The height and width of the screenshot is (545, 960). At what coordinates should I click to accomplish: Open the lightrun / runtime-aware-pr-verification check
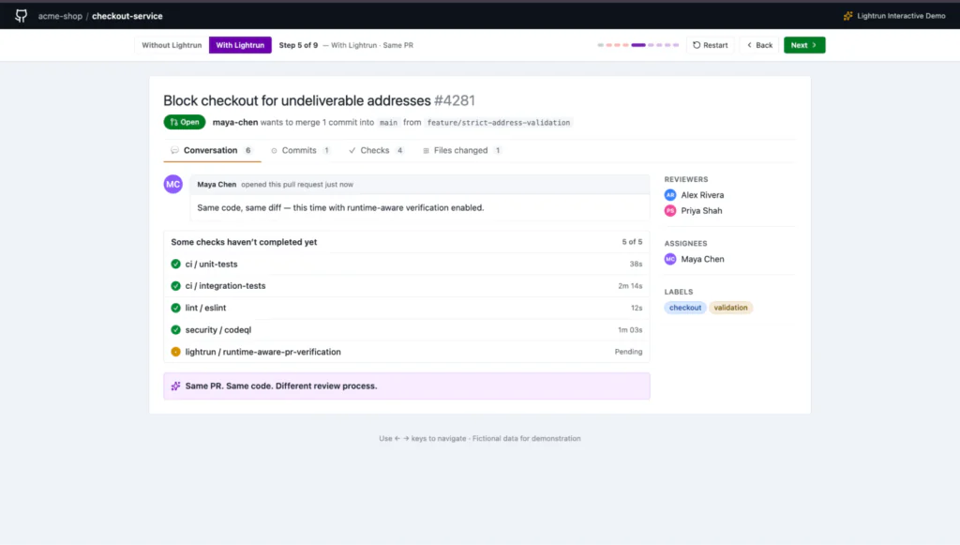click(407, 352)
